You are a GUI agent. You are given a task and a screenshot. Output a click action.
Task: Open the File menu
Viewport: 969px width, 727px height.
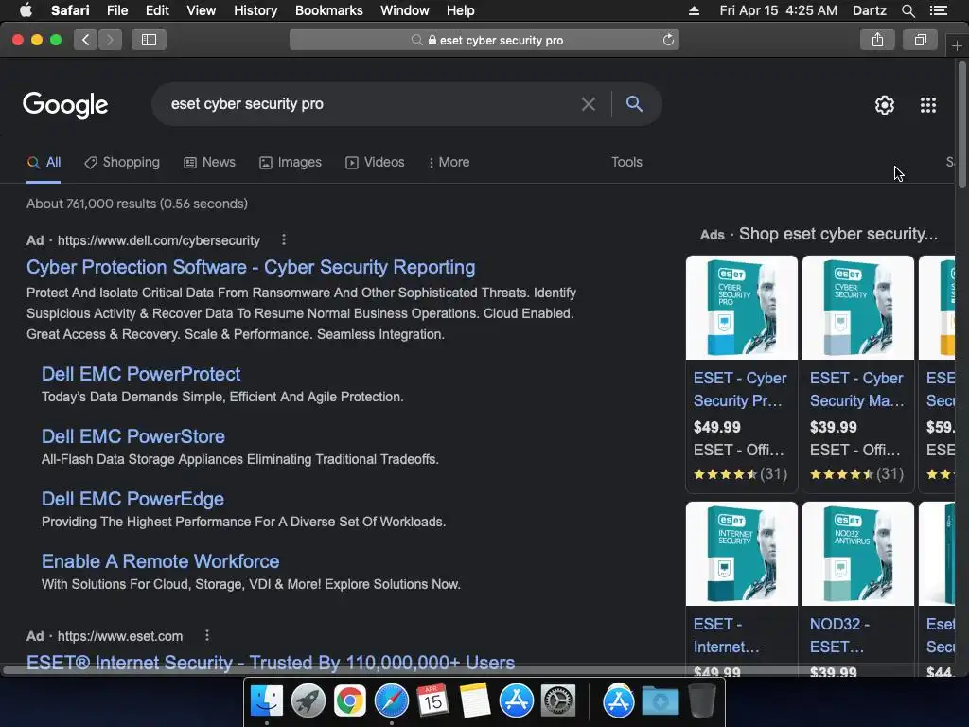pyautogui.click(x=116, y=10)
